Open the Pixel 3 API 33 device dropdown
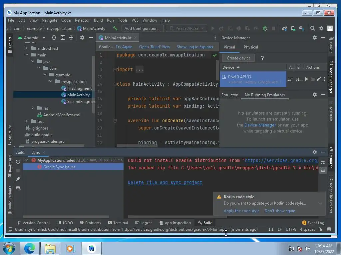341x255 pixels. [x=186, y=29]
